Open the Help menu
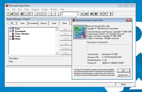 pos(62,9)
